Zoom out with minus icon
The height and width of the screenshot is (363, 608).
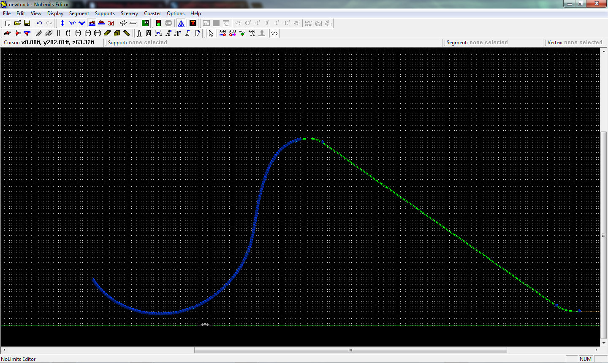tap(133, 23)
